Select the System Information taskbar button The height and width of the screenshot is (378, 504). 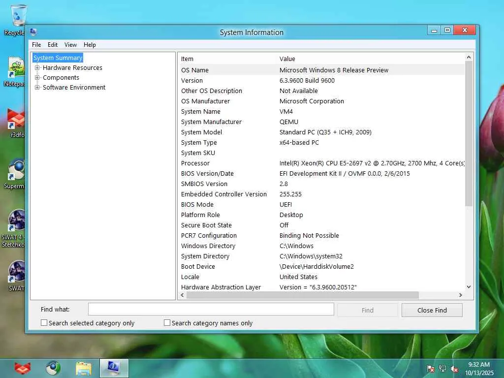[x=114, y=368]
